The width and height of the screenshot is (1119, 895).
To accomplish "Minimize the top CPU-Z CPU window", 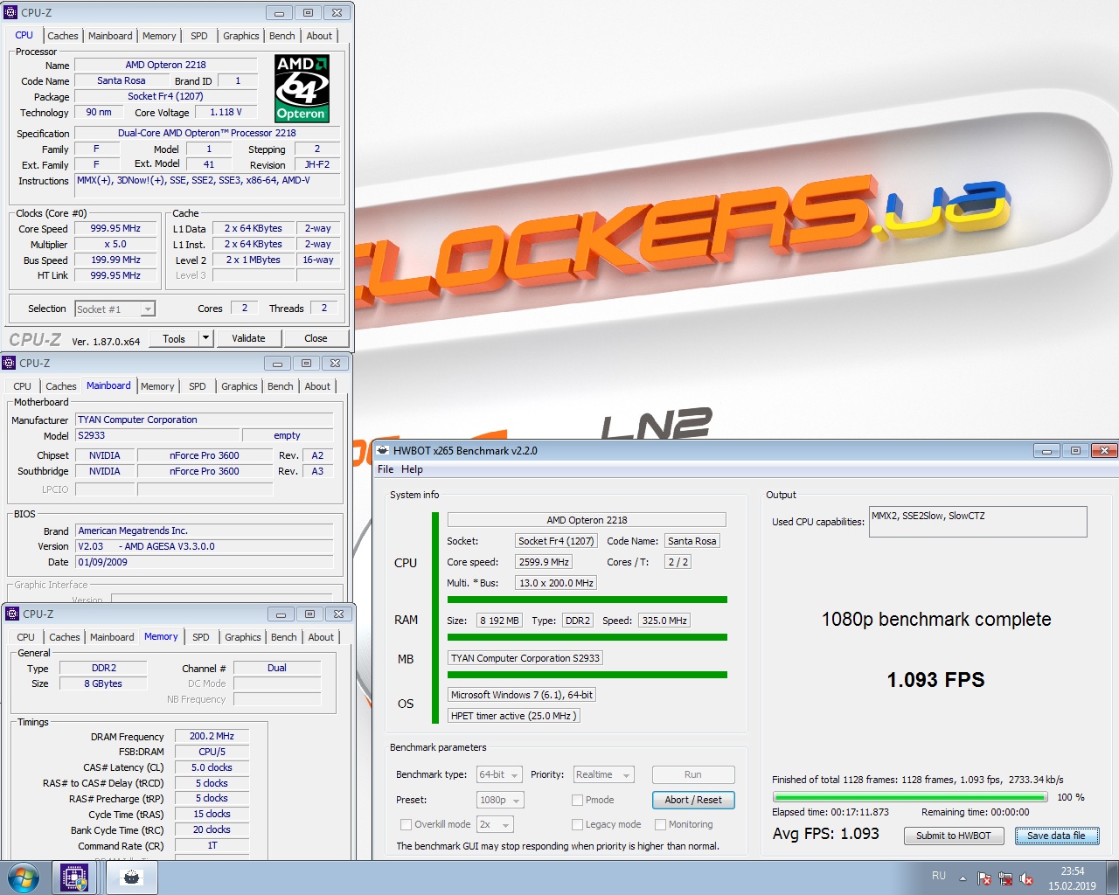I will point(280,13).
